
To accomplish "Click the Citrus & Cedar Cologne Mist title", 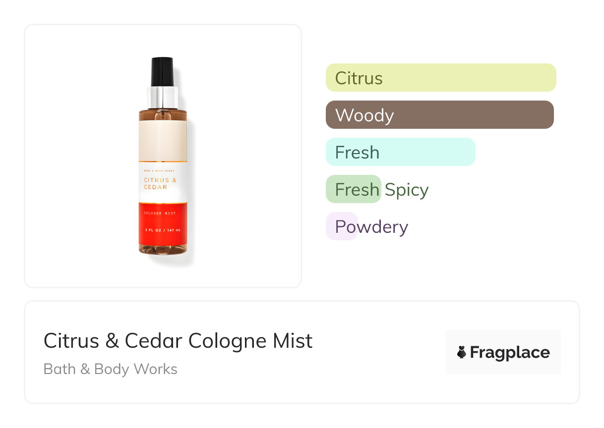I will tap(178, 341).
